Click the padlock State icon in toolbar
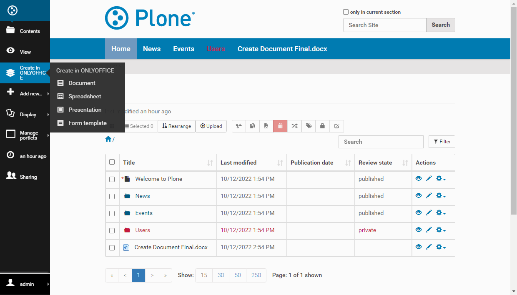This screenshot has width=517, height=295. tap(323, 126)
